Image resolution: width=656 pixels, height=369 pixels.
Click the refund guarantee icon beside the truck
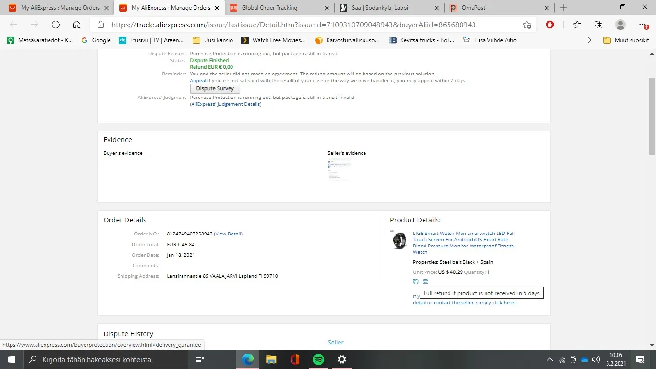coord(425,282)
